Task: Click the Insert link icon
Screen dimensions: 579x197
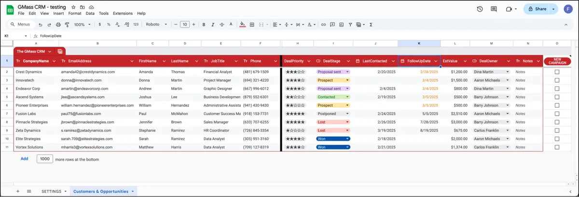Action: 324,25
